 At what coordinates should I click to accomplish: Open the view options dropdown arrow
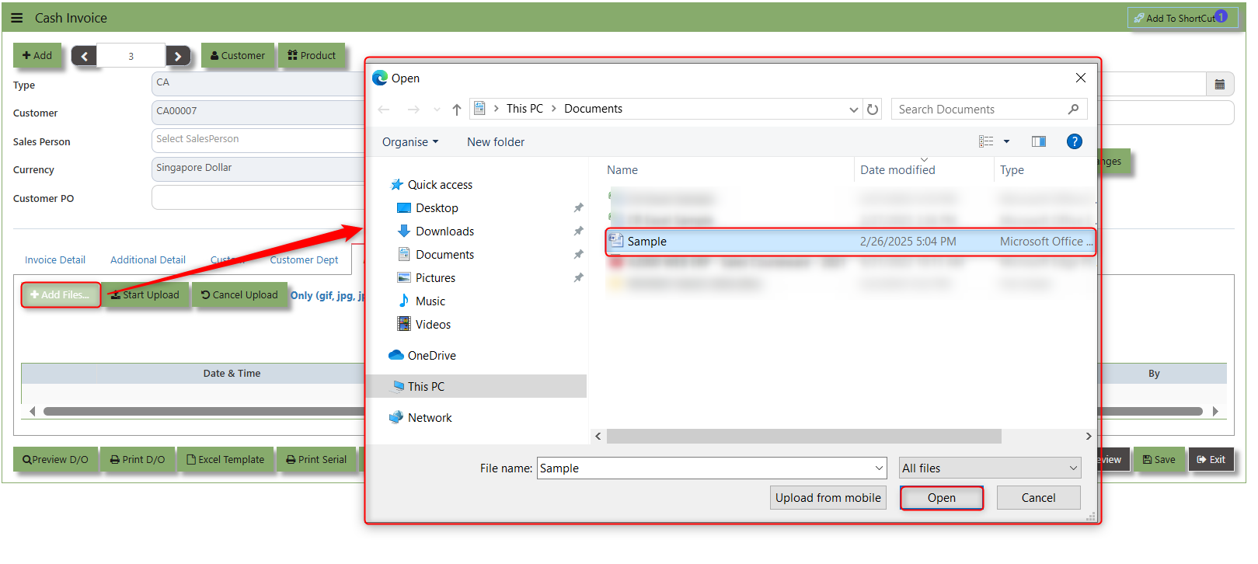[x=1006, y=141]
